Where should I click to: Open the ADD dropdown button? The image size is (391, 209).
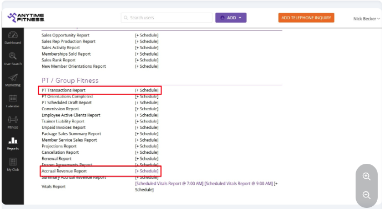pyautogui.click(x=231, y=18)
